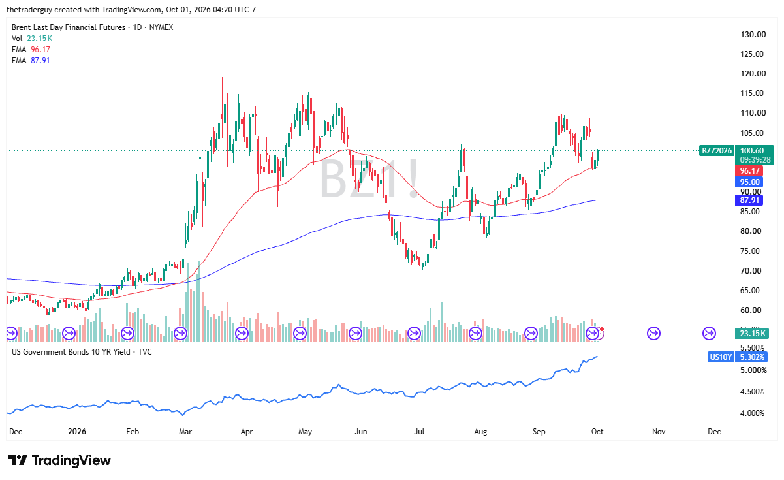784x480 pixels.
Task: Click the contract roll icon above the May label
Action: (300, 333)
